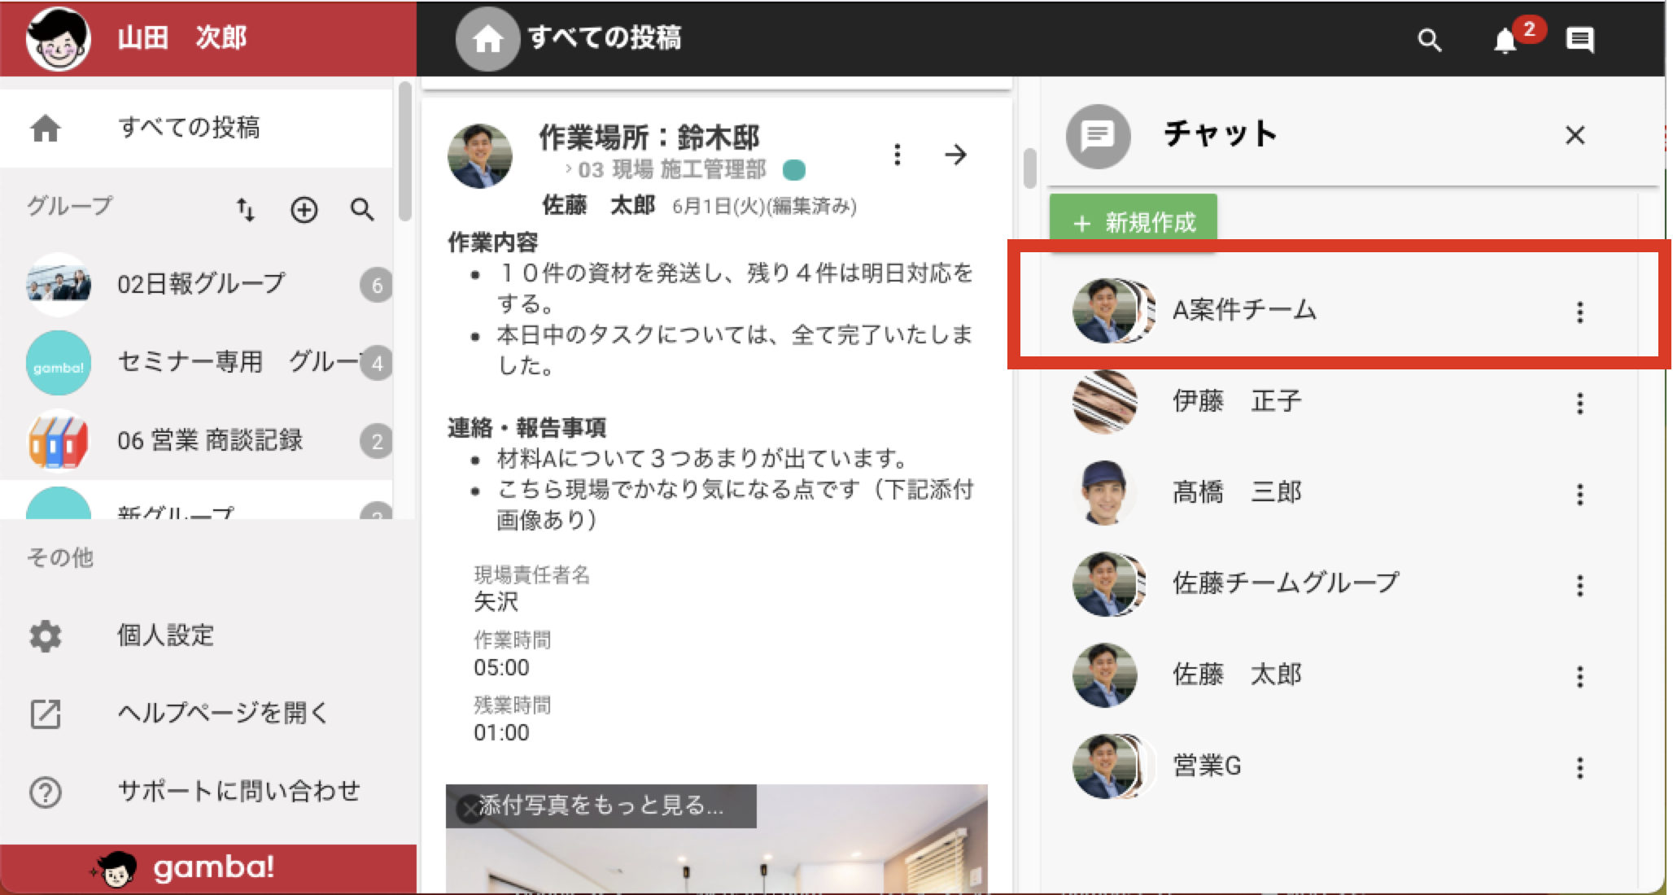
Task: Click the unread badge 2 on 06 営業 商談記録
Action: [376, 441]
